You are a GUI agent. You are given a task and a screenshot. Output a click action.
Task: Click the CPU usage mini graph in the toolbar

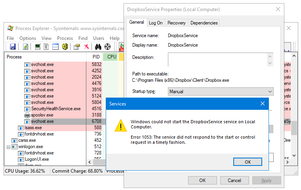tap(122, 47)
